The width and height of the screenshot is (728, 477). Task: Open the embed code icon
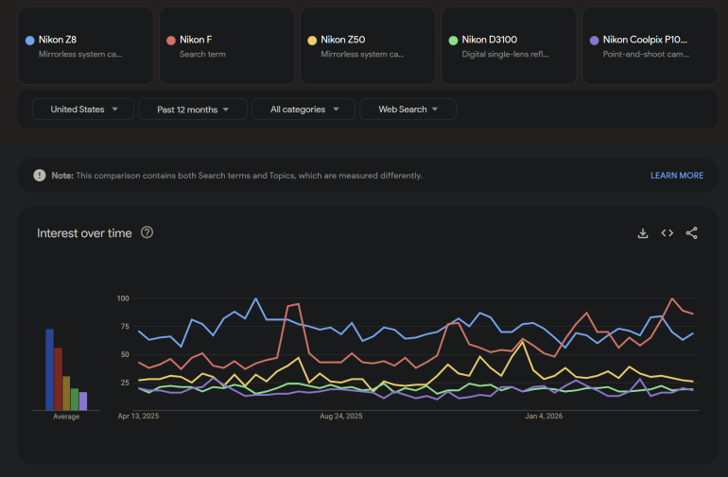pyautogui.click(x=667, y=233)
